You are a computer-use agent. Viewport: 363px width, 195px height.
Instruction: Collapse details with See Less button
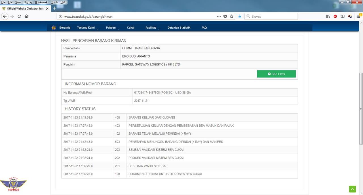tap(276, 74)
